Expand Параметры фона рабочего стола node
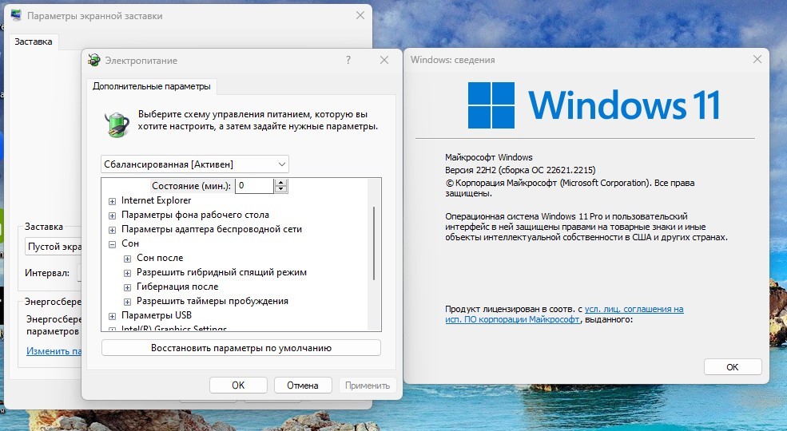 click(x=113, y=215)
